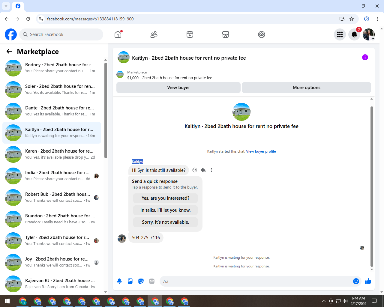384x307 pixels.
Task: Open the nine-dot Menu grid icon
Action: [x=340, y=34]
